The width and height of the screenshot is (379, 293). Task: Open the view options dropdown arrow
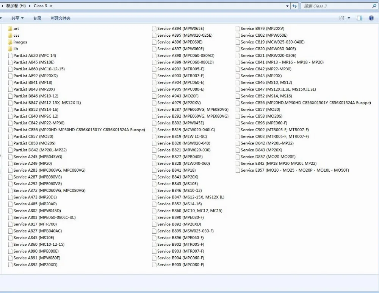(x=349, y=18)
